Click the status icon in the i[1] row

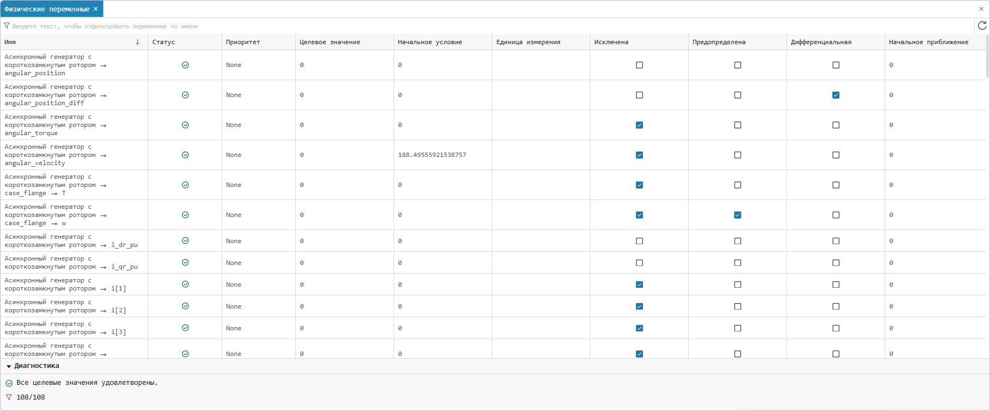(186, 284)
